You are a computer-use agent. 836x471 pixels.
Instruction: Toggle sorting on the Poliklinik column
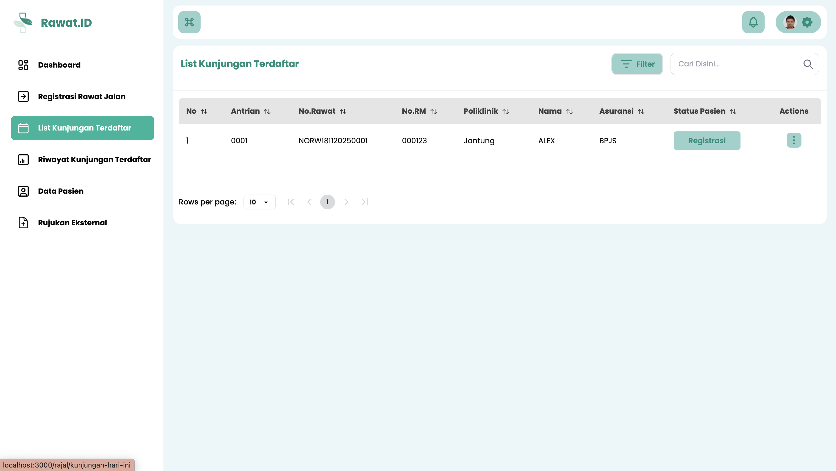click(505, 111)
